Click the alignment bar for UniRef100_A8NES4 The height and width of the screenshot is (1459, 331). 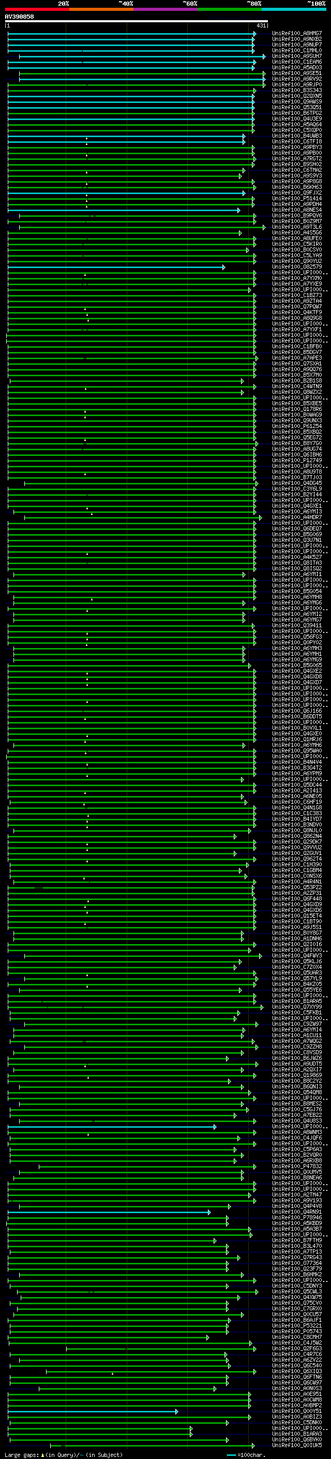pyautogui.click(x=124, y=210)
